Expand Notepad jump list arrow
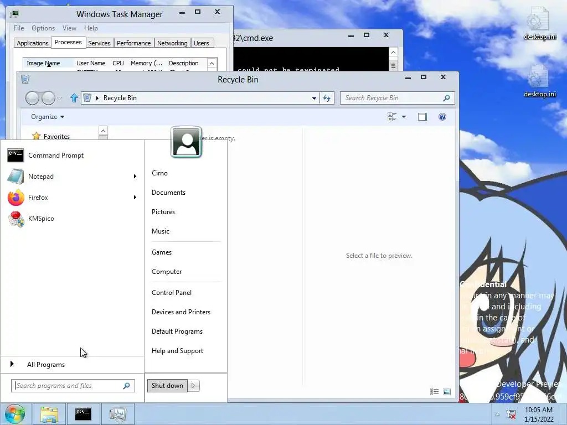This screenshot has width=567, height=425. point(135,177)
